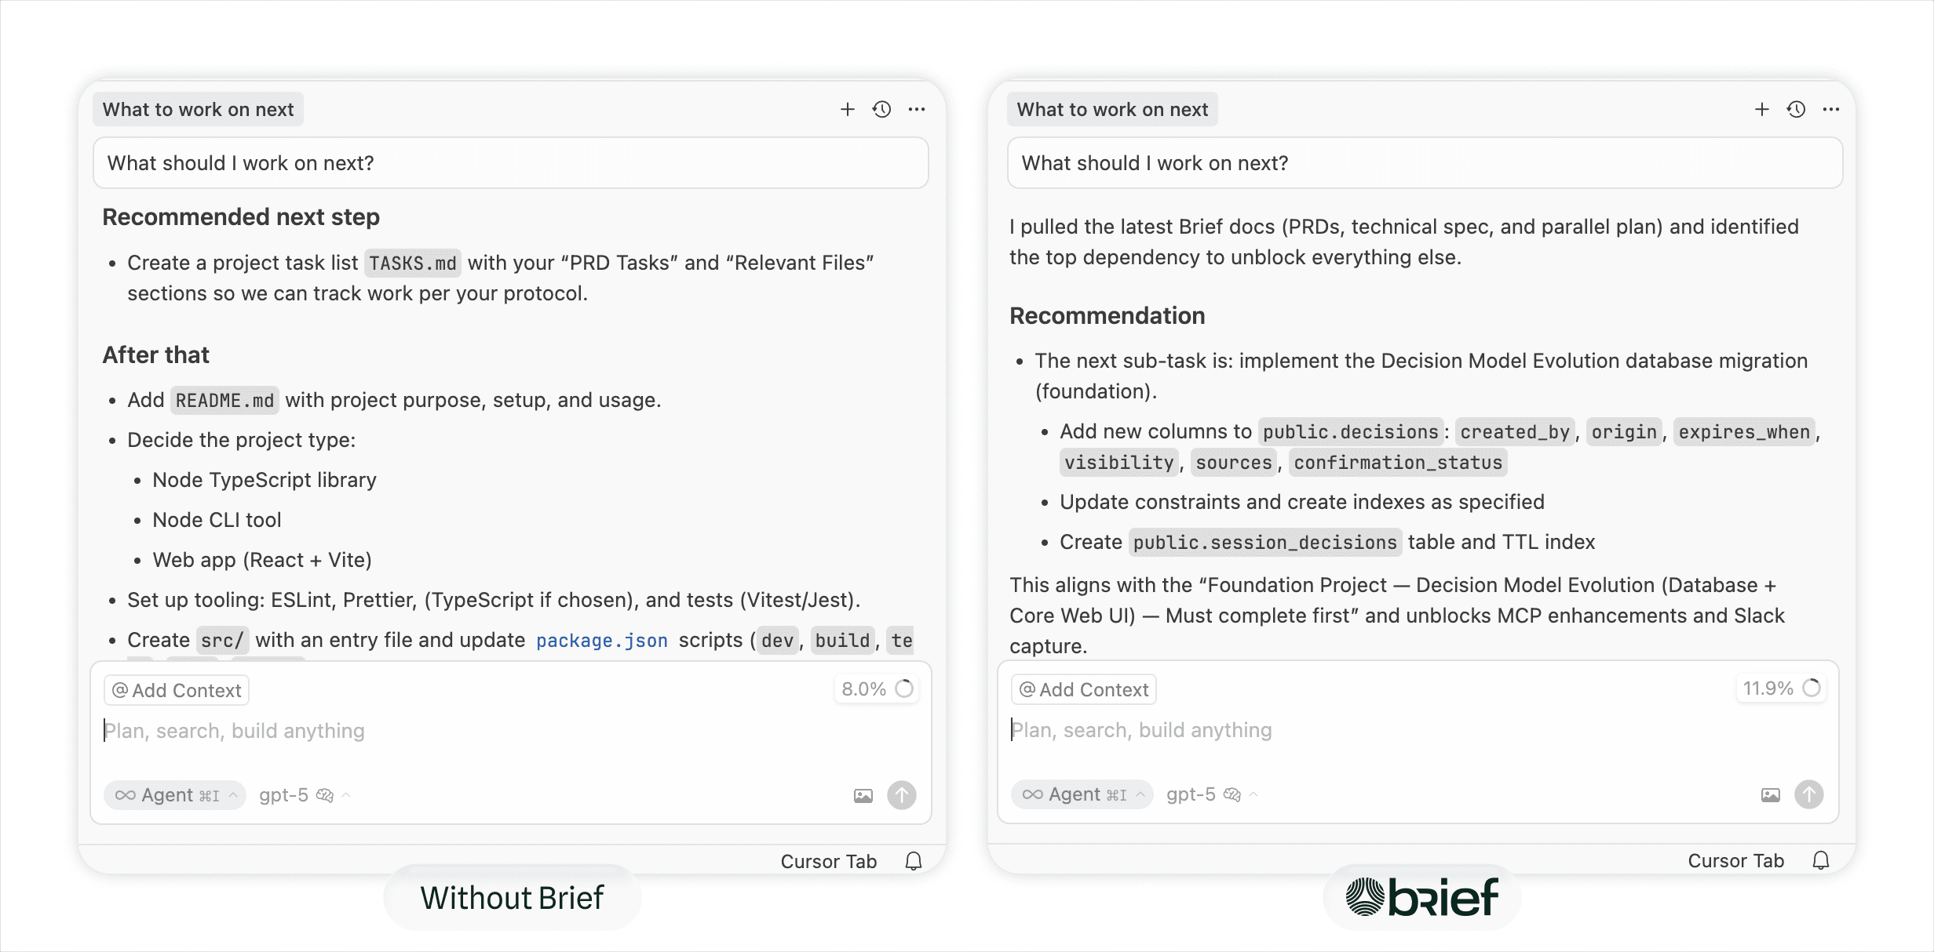The height and width of the screenshot is (952, 1934).
Task: Open chat history in the left panel
Action: (x=881, y=110)
